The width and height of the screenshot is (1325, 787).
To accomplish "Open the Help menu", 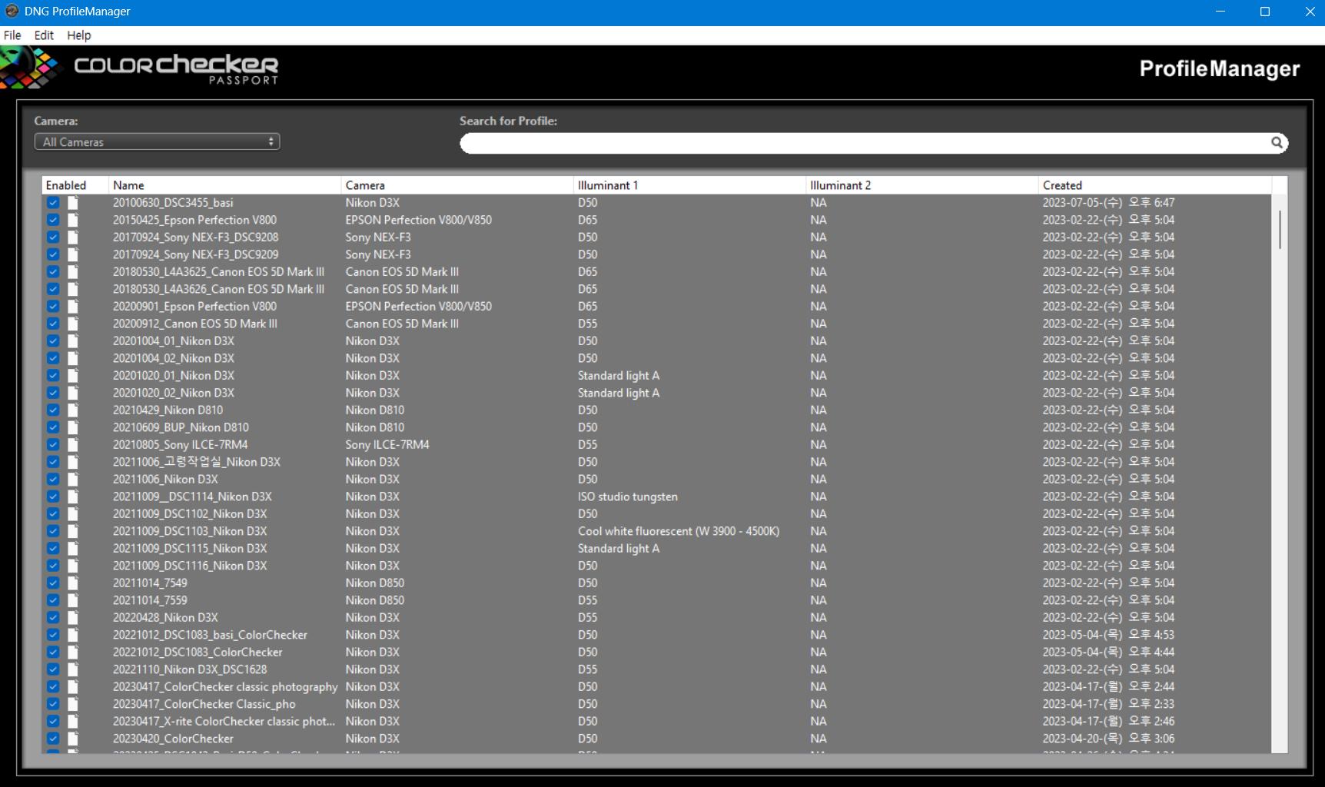I will tap(78, 35).
